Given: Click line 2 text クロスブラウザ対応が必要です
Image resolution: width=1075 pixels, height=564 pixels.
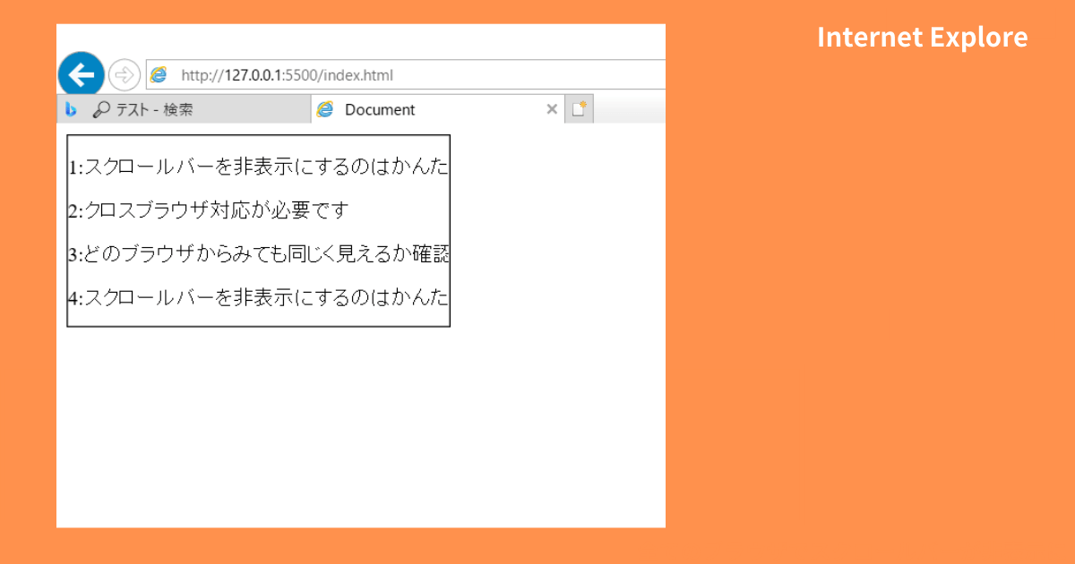Looking at the screenshot, I should coord(208,211).
